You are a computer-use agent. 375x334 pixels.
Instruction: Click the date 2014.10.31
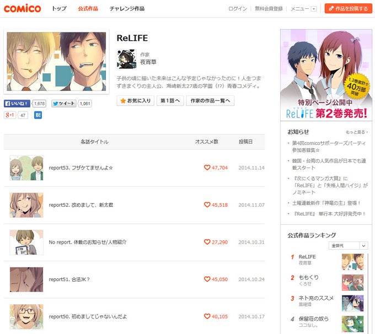(x=251, y=242)
